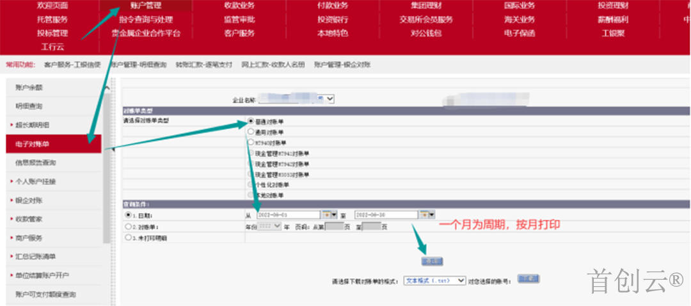Image resolution: width=691 pixels, height=306 pixels.
Task: Open 本地特色 menu
Action: point(333,33)
